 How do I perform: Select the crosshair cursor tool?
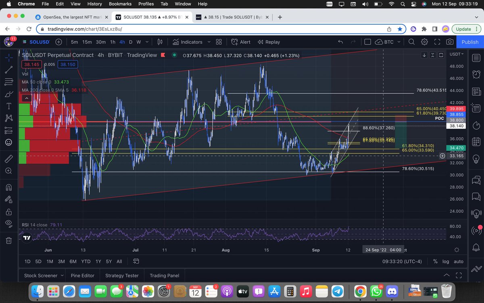tap(8, 58)
